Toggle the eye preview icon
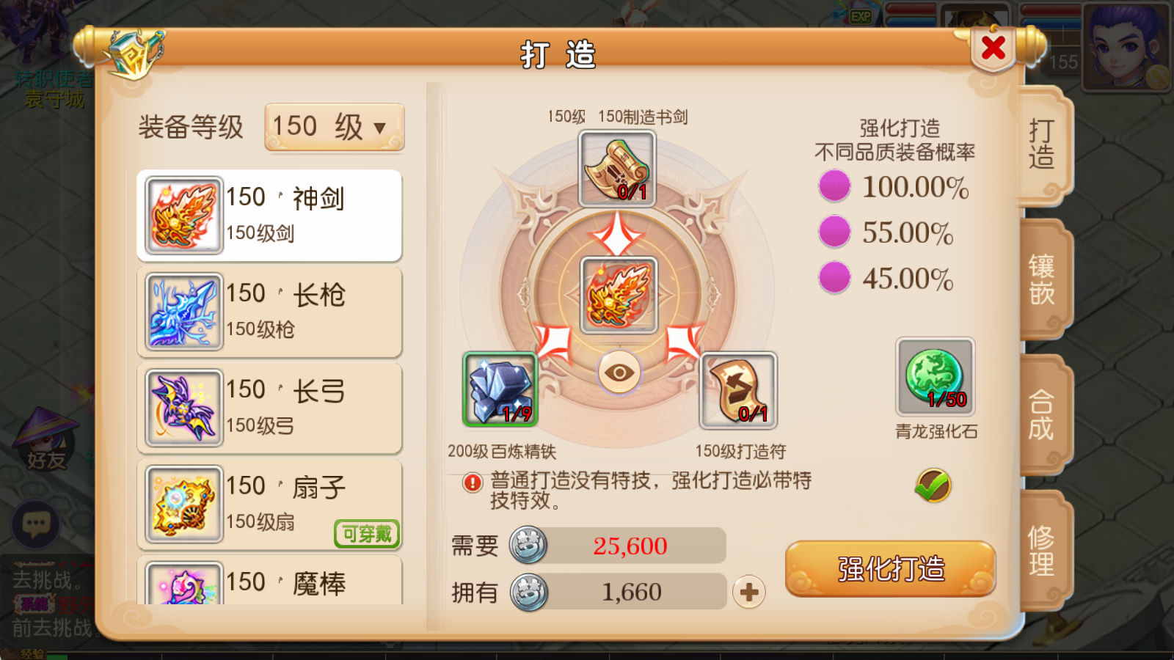 (x=619, y=373)
